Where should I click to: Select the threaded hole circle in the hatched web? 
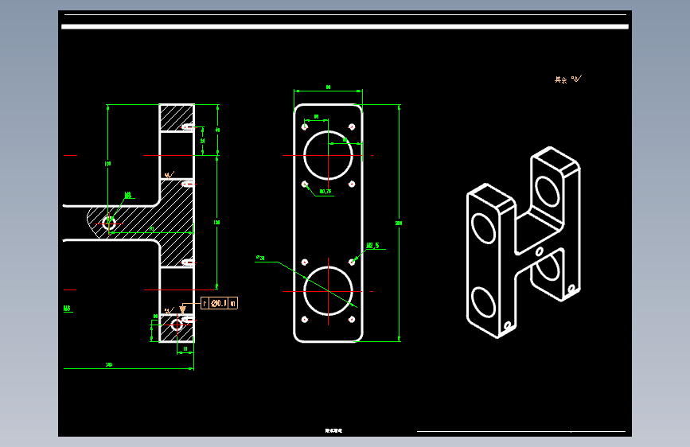tap(109, 223)
